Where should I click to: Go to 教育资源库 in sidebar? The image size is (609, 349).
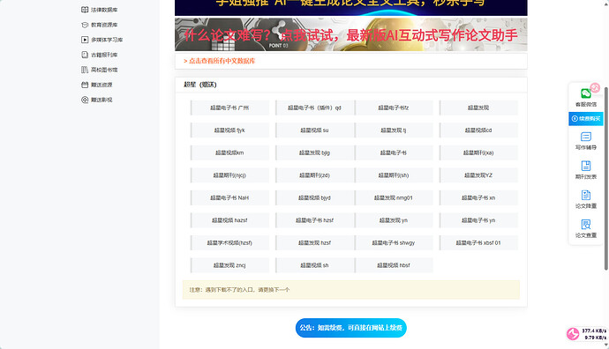100,25
